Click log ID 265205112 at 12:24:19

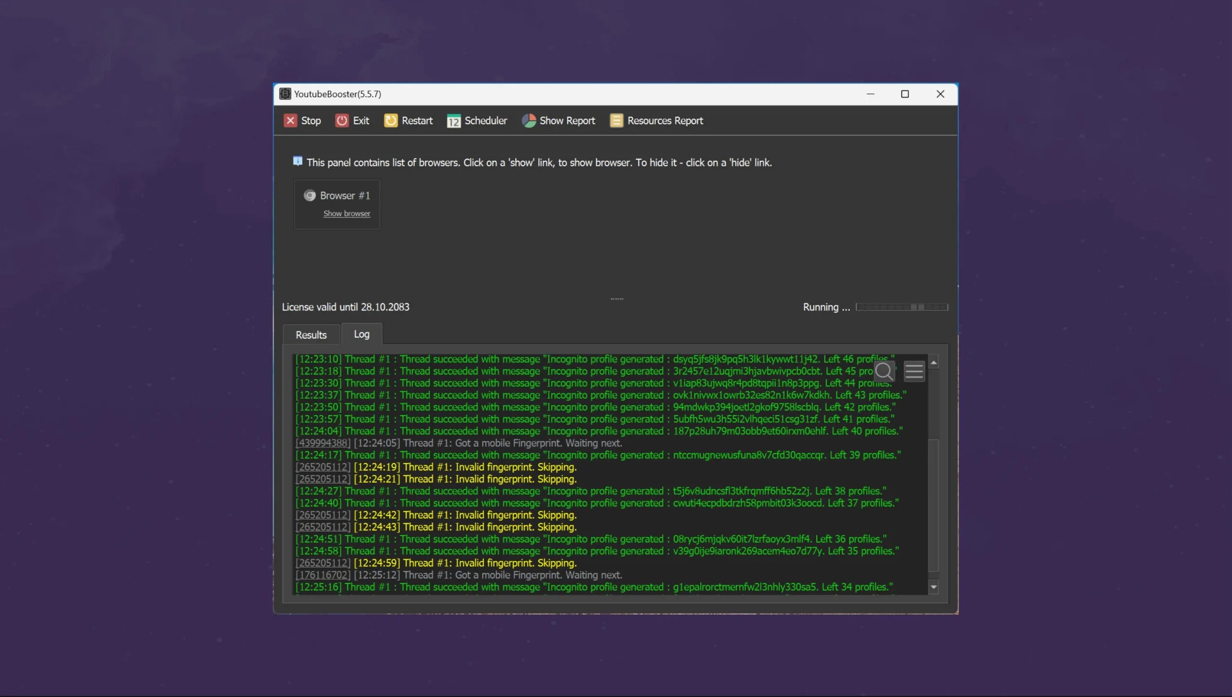point(323,467)
